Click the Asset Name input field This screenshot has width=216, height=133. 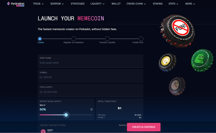pos(91,61)
